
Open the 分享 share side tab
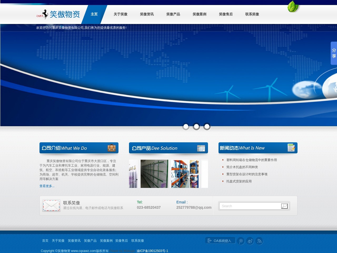tap(334, 53)
